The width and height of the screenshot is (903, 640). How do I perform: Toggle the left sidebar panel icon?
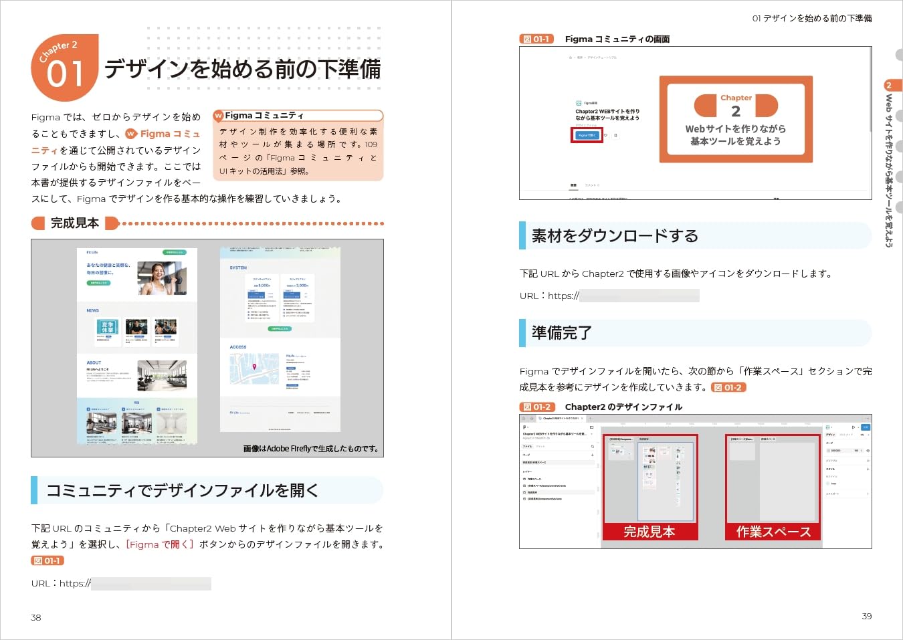(591, 427)
